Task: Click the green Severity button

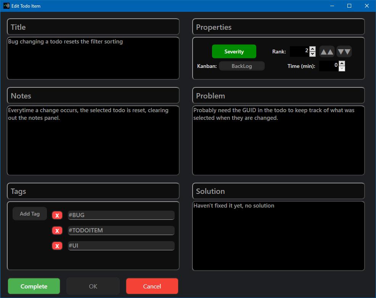Action: [234, 52]
